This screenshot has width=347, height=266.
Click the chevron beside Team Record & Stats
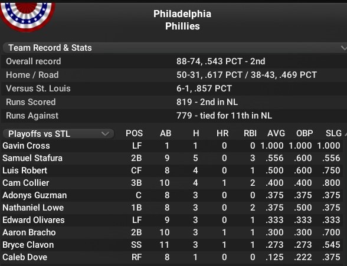[x=343, y=48]
